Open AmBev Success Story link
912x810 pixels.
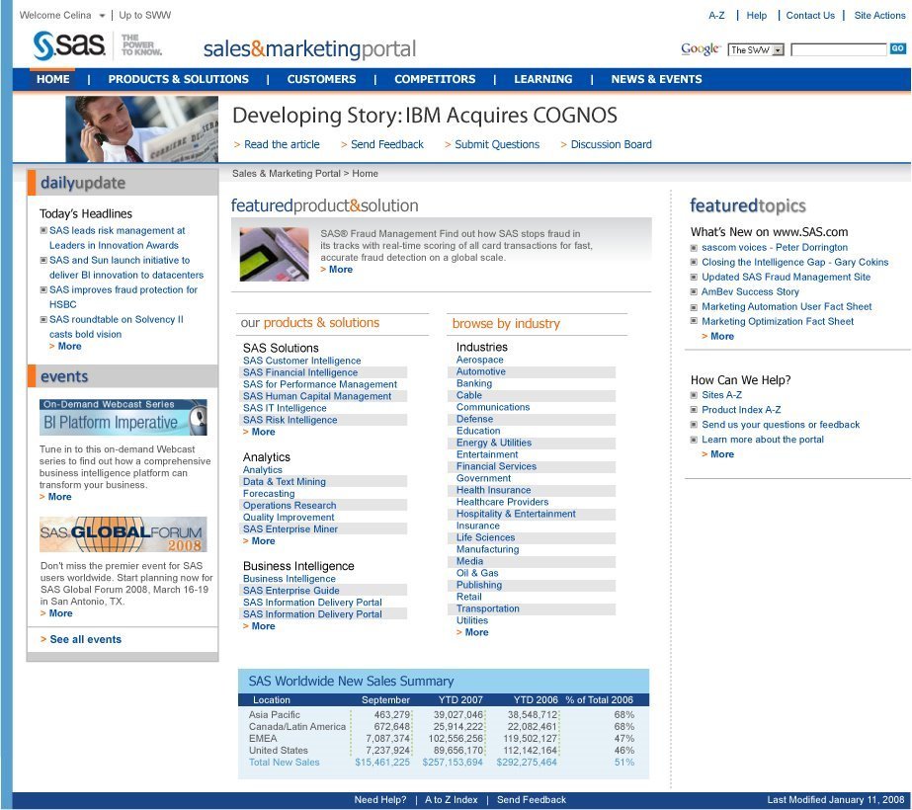[750, 291]
